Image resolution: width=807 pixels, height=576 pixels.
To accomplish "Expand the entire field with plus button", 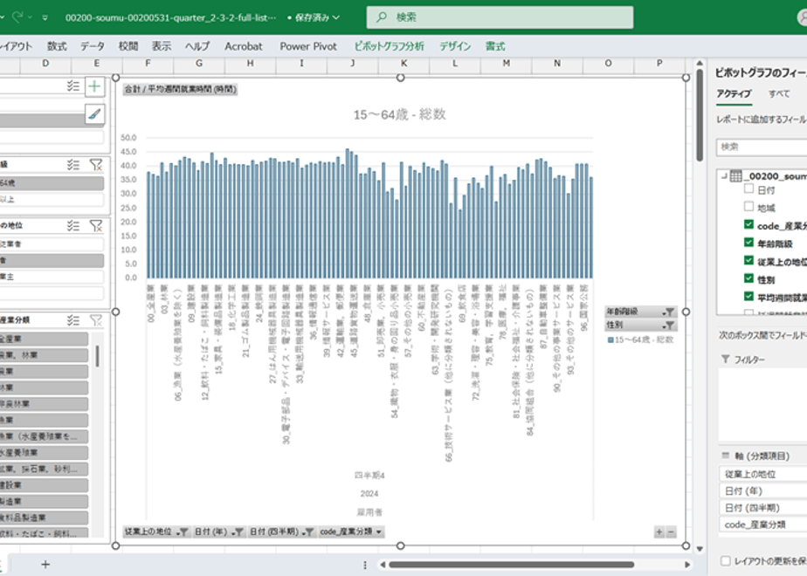I will point(659,532).
